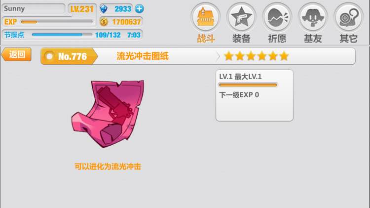Click the orange EXP bar under Sunny
The width and height of the screenshot is (370, 208).
pyautogui.click(x=57, y=22)
